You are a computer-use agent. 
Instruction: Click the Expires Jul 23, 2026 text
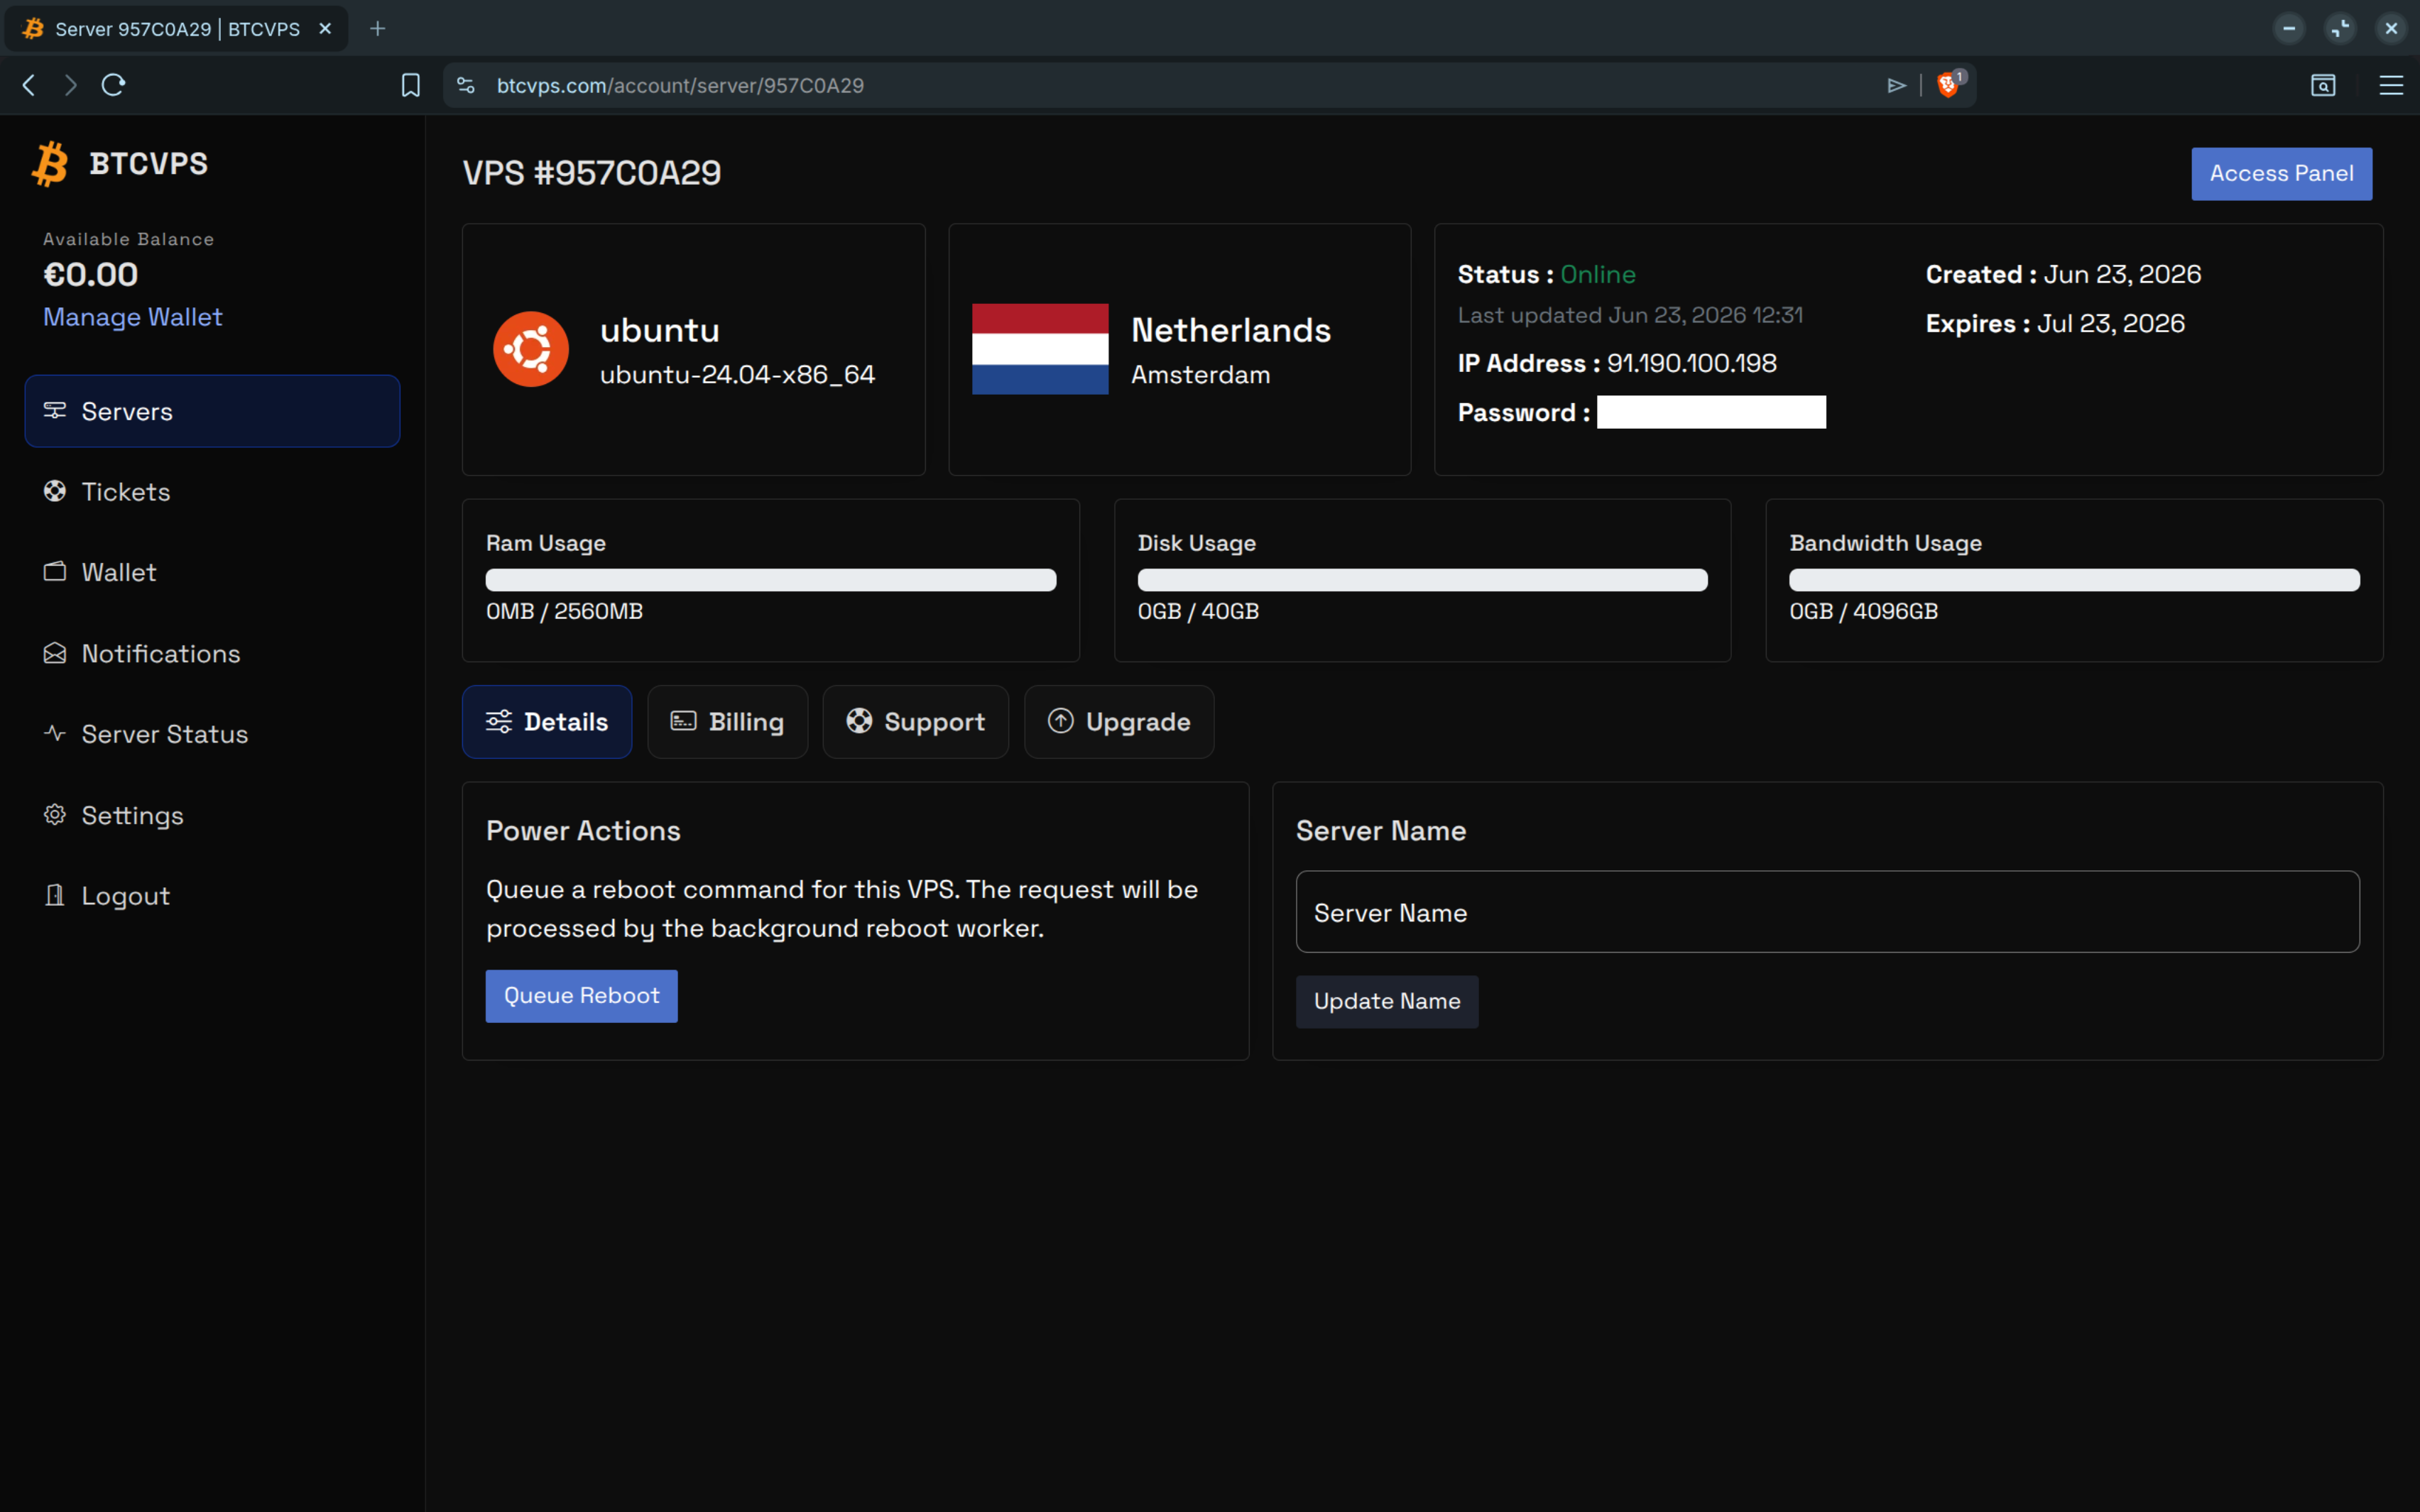[x=2055, y=323]
